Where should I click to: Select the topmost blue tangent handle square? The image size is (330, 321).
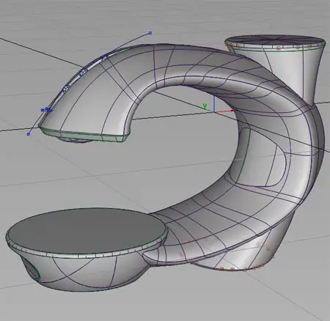pos(150,33)
